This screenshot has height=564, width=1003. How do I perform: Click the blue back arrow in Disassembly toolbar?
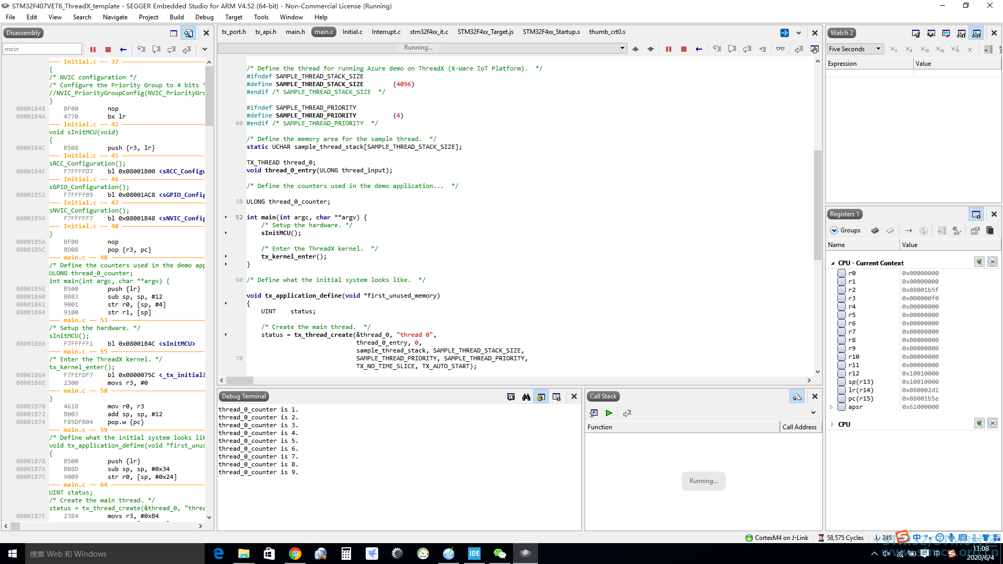pyautogui.click(x=123, y=49)
